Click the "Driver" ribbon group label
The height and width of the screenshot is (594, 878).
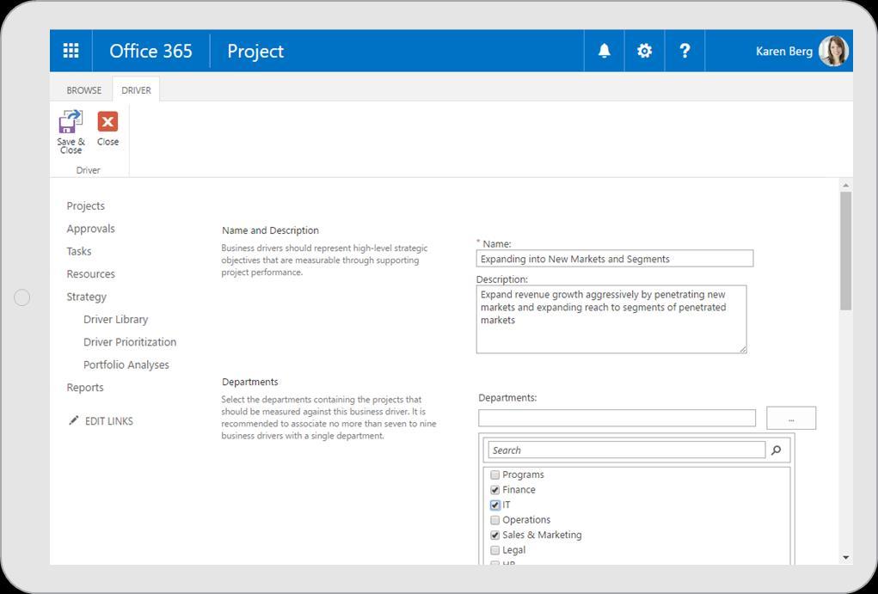pos(89,170)
